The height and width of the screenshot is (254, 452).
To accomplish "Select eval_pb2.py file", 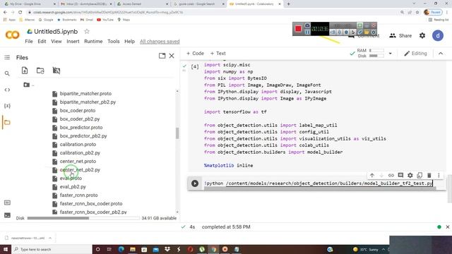I will tap(73, 186).
